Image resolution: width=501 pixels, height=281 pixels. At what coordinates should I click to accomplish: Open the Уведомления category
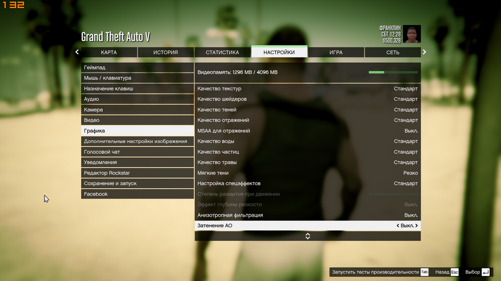[138, 162]
